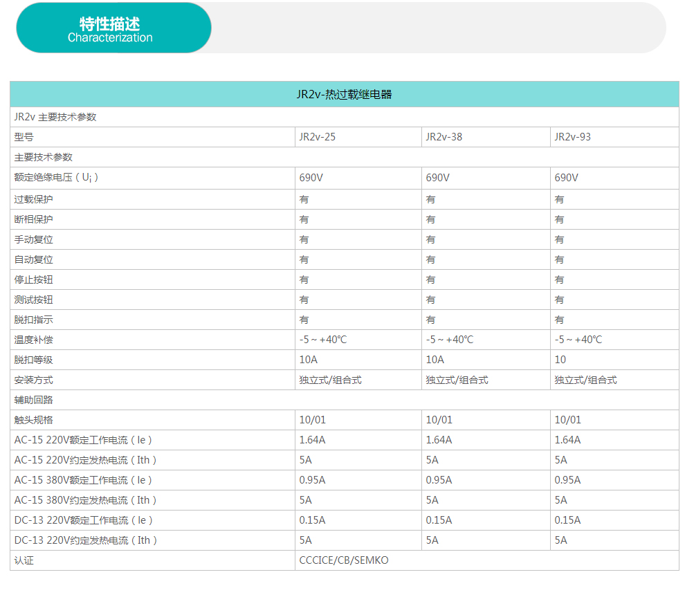Select 10/01 contact spec under JR2v-93

tap(567, 420)
